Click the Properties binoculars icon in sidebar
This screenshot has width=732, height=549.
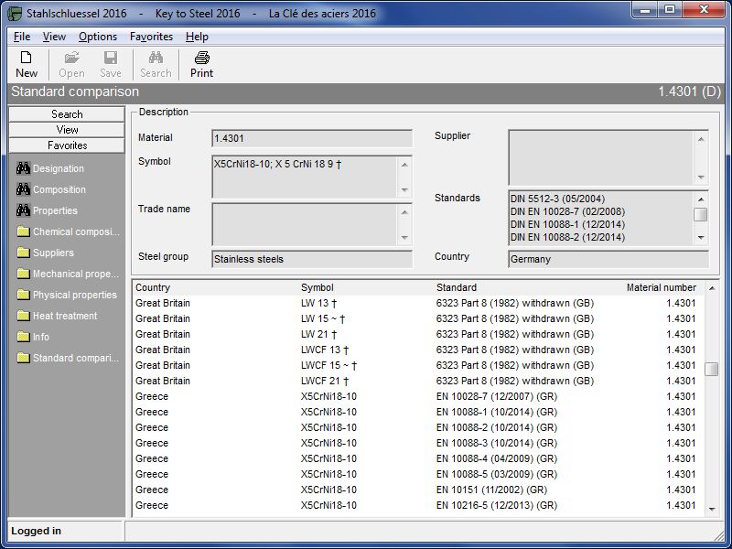click(x=23, y=210)
